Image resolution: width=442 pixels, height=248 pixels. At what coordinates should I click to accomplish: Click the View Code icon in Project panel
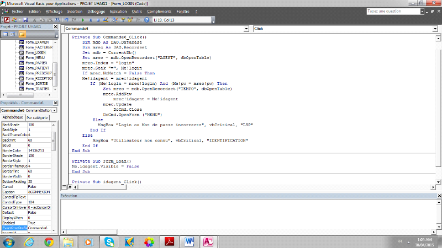point(4,34)
